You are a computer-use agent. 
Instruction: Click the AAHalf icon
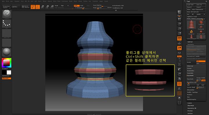point(179,33)
